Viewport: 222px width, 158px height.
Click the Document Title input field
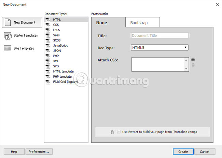coord(160,36)
